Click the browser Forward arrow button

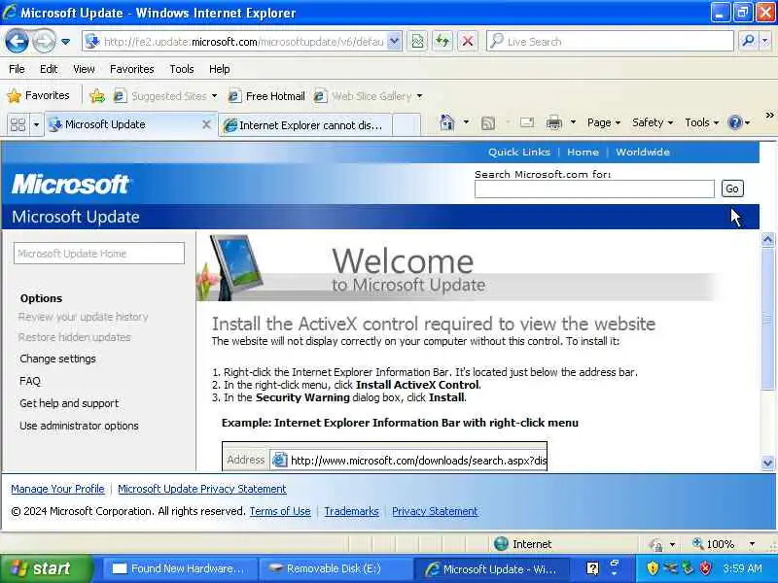44,41
